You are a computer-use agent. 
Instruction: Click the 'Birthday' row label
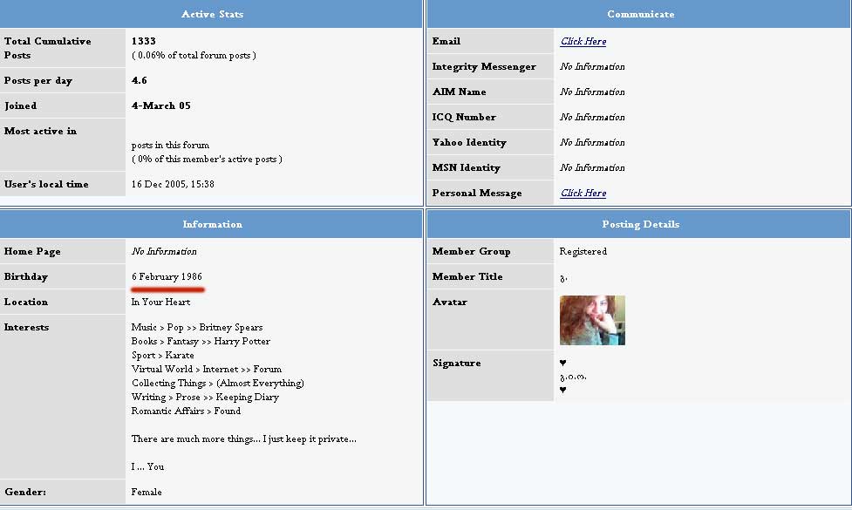25,276
